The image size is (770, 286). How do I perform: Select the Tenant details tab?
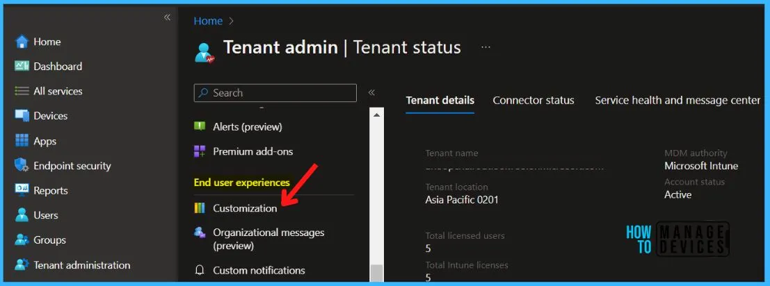[440, 101]
